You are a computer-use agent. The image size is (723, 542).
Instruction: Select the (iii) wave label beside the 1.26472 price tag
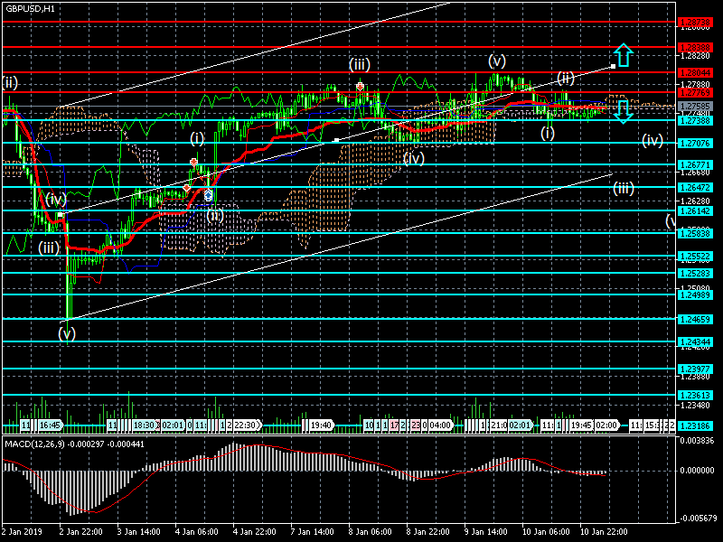pyautogui.click(x=624, y=188)
